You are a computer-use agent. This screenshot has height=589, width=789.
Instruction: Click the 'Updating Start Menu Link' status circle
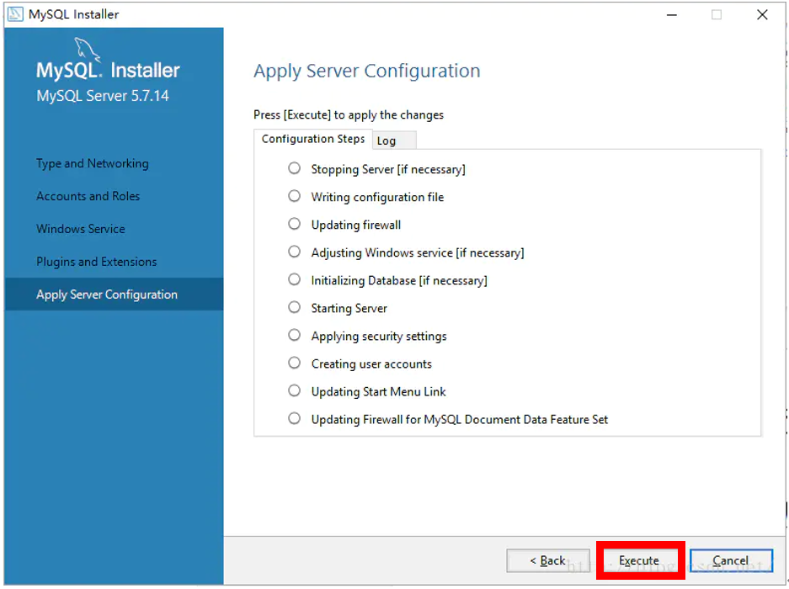tap(294, 390)
